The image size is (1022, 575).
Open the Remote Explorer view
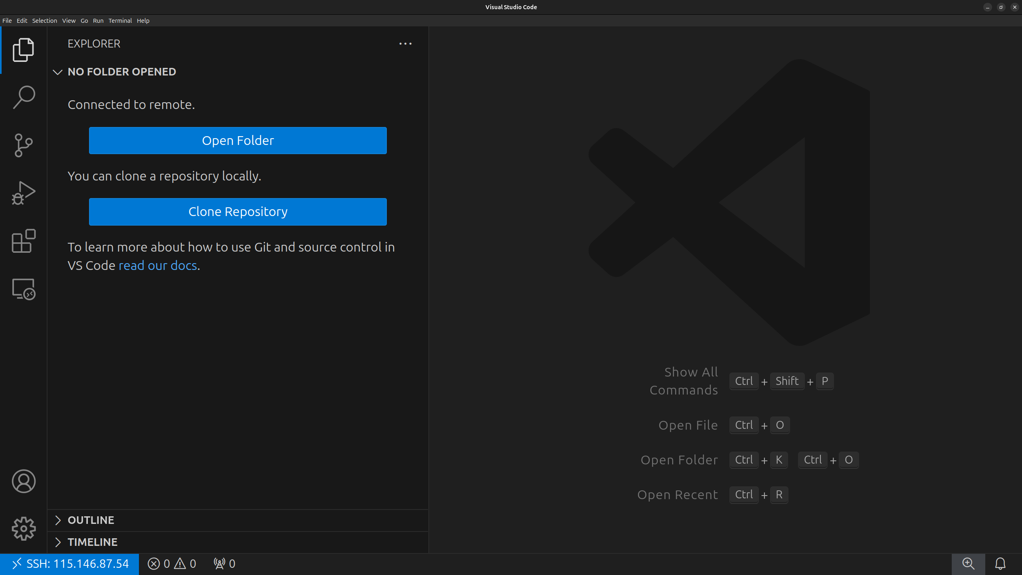[24, 289]
